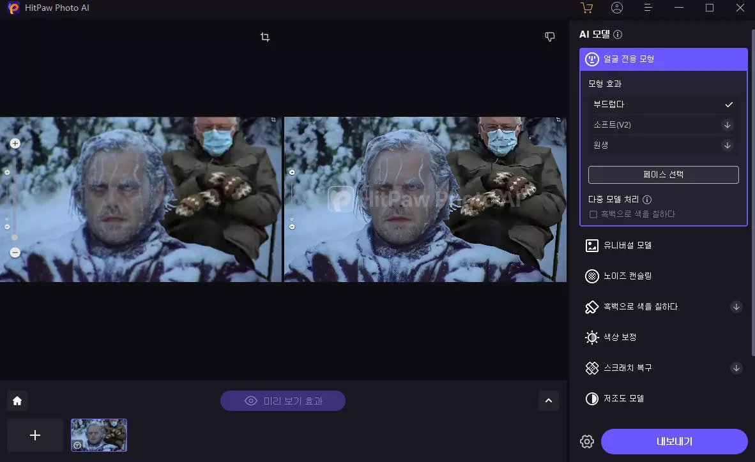This screenshot has height=462, width=755.
Task: Click the download arrow next to 스크래치 복구
Action: 736,368
